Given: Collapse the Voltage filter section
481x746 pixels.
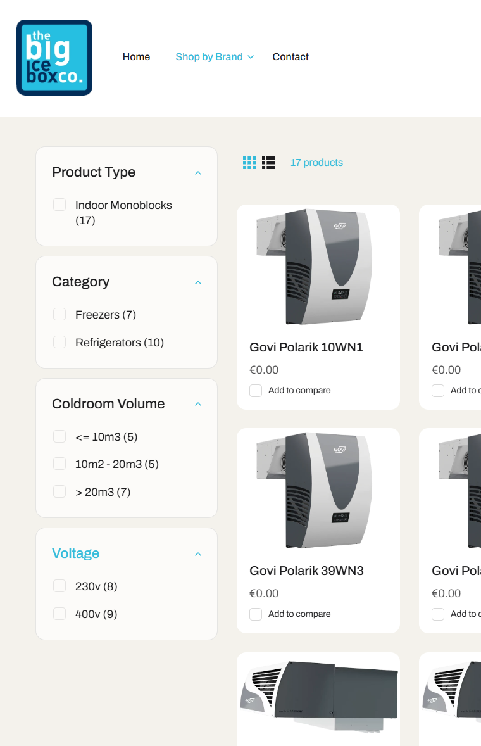Looking at the screenshot, I should 198,554.
